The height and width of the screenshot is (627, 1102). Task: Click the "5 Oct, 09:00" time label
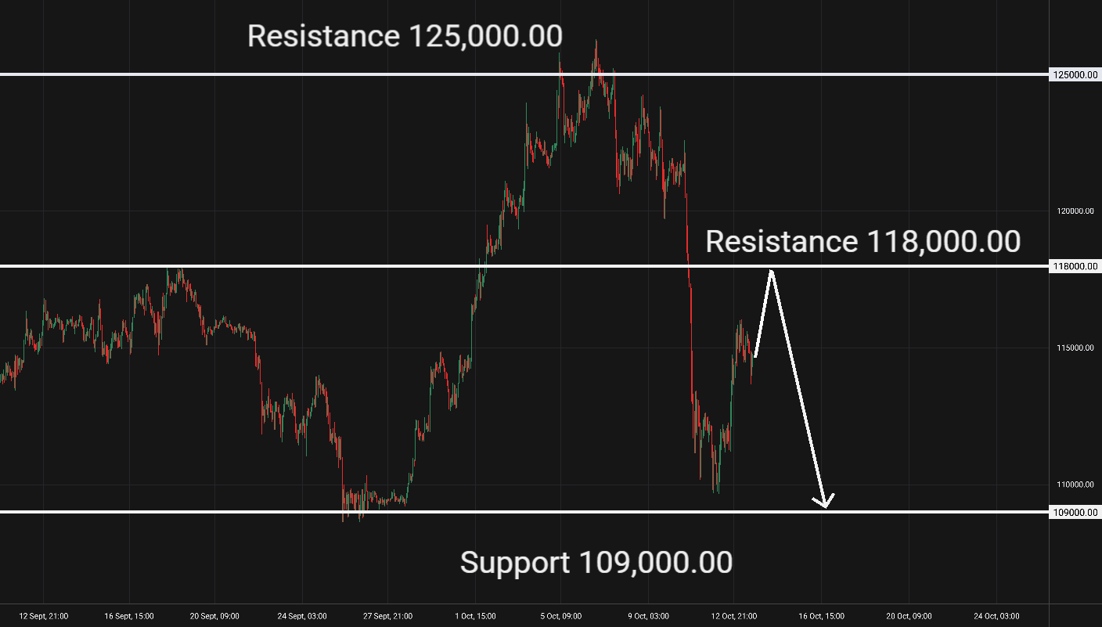click(560, 616)
